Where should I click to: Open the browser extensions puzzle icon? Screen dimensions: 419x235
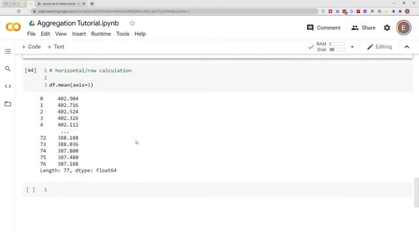click(400, 12)
